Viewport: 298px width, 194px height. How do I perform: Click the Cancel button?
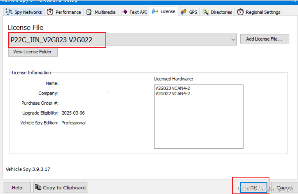pyautogui.click(x=285, y=187)
